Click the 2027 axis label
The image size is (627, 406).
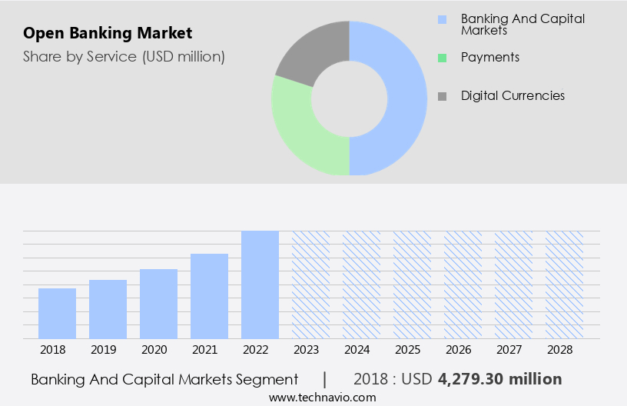pos(509,350)
